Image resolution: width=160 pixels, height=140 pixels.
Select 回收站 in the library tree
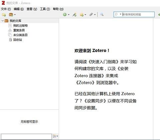(x=18, y=40)
